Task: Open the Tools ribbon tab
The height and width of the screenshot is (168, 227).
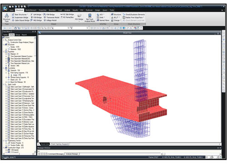Action: 112,10
